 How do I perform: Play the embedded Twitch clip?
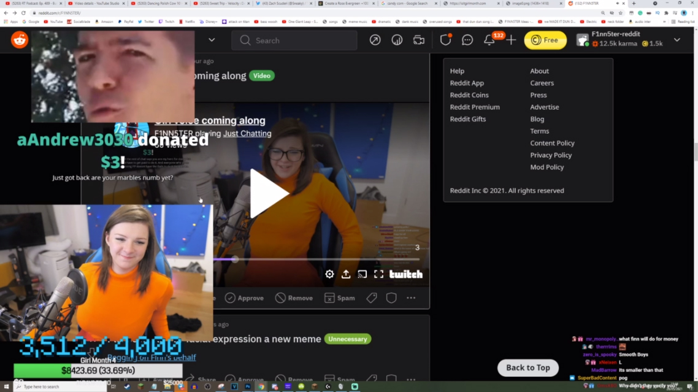pos(269,194)
